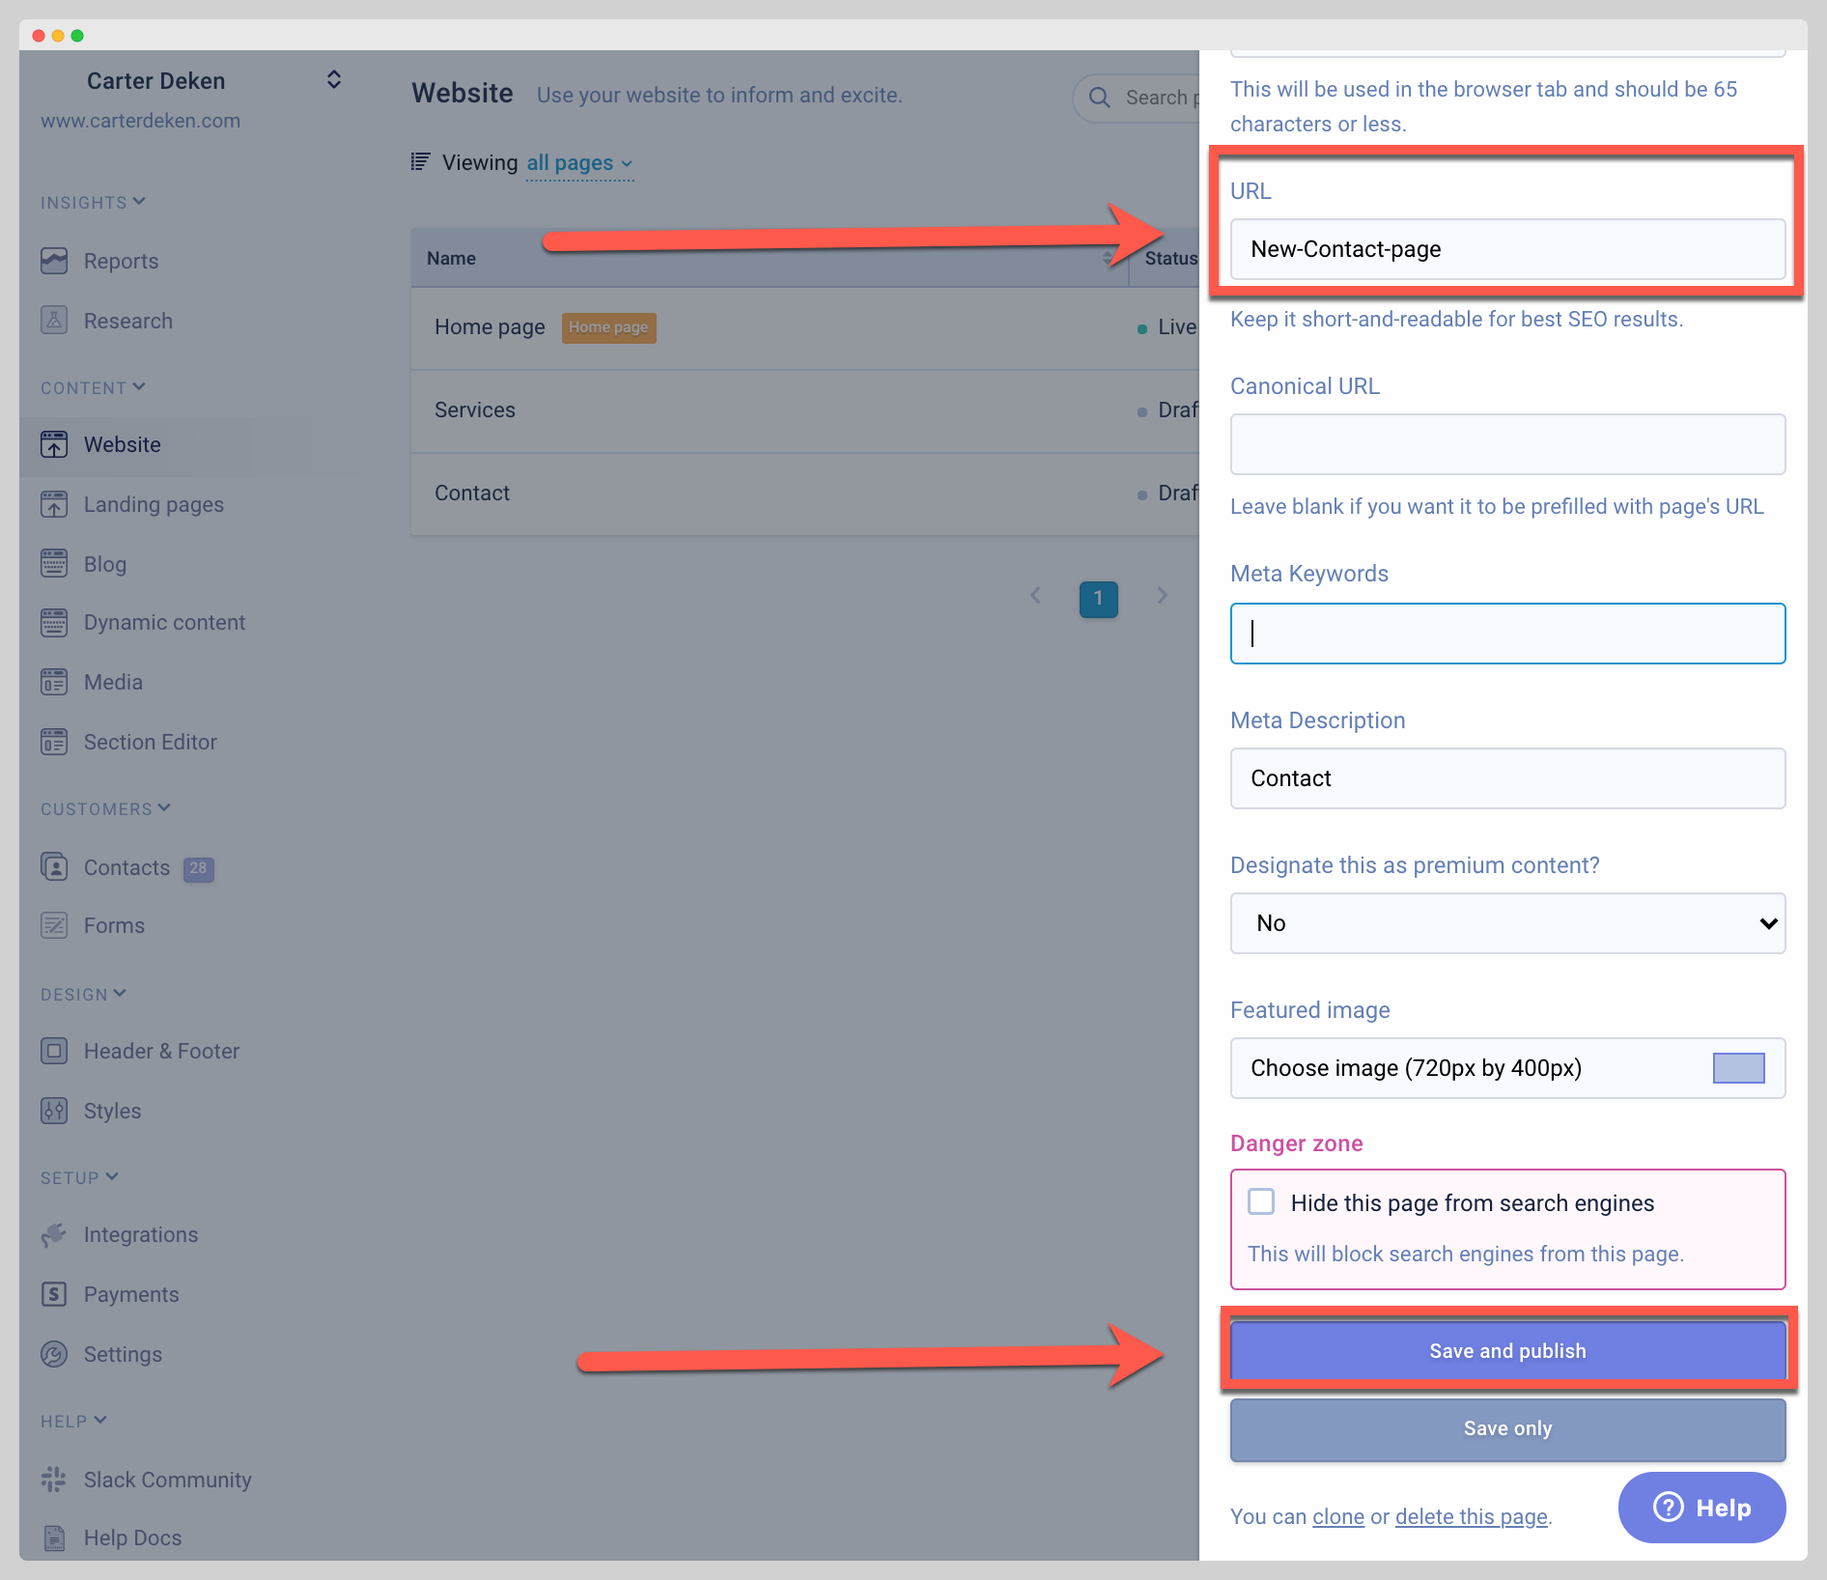The image size is (1827, 1580).
Task: Click the delete this page link
Action: (x=1471, y=1516)
